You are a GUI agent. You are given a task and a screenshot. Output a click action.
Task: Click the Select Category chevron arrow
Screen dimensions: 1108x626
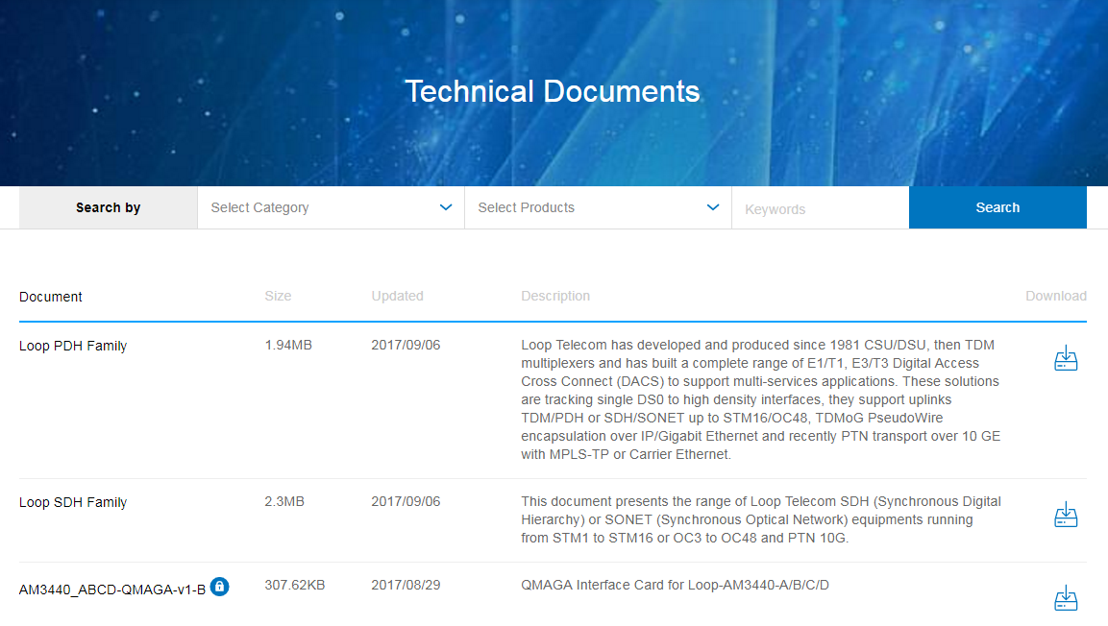tap(446, 207)
